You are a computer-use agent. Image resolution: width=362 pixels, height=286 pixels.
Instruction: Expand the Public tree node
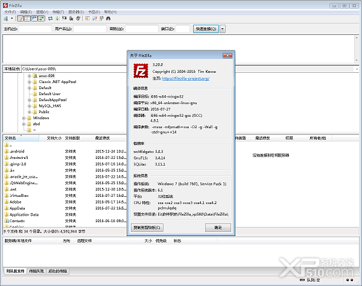(x=30, y=112)
